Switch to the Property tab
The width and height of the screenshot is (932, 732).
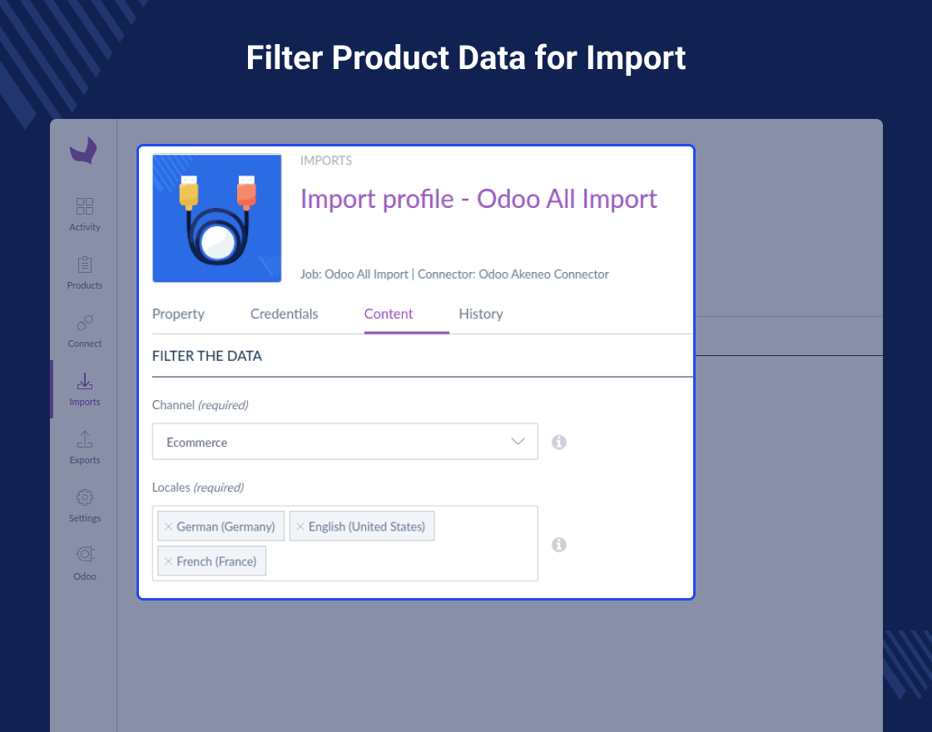click(178, 314)
